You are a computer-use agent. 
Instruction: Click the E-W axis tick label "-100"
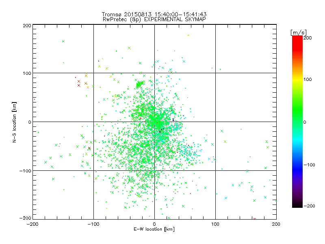pyautogui.click(x=93, y=224)
